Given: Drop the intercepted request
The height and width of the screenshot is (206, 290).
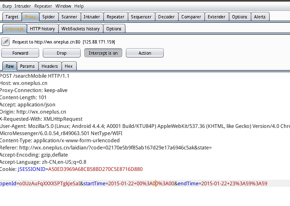Looking at the screenshot, I should (62, 53).
